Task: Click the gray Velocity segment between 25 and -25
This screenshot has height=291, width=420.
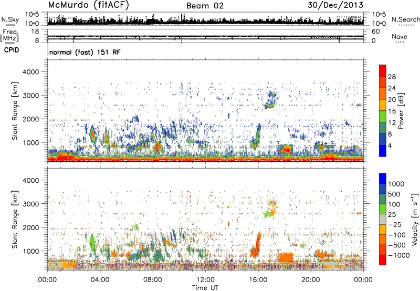Action: coord(383,219)
